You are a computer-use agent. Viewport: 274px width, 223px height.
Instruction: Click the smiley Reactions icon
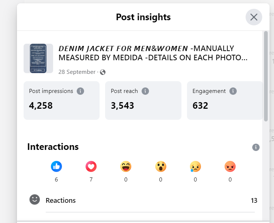pyautogui.click(x=35, y=200)
